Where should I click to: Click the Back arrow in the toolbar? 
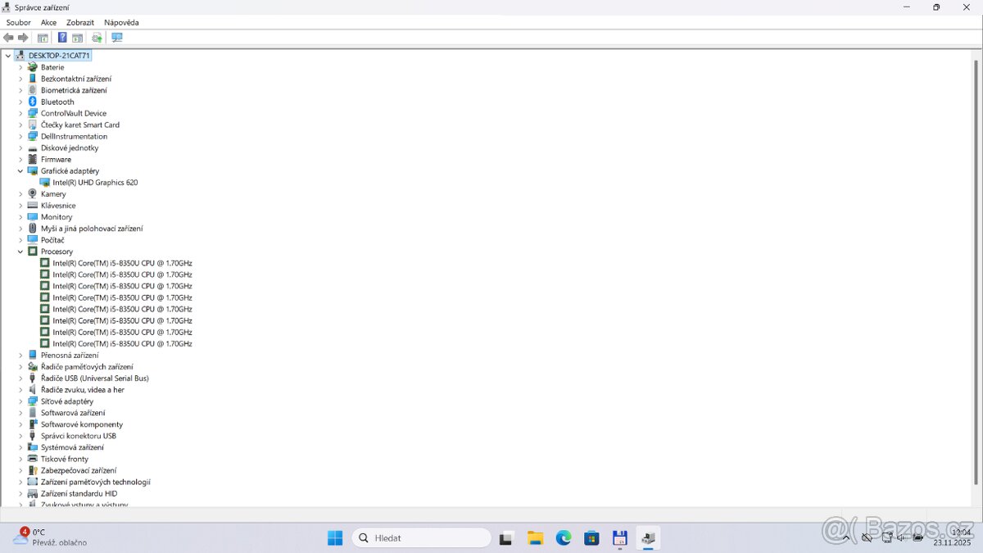(x=8, y=38)
